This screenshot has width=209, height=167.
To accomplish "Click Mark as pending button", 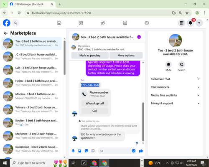I will pyautogui.click(x=90, y=56).
